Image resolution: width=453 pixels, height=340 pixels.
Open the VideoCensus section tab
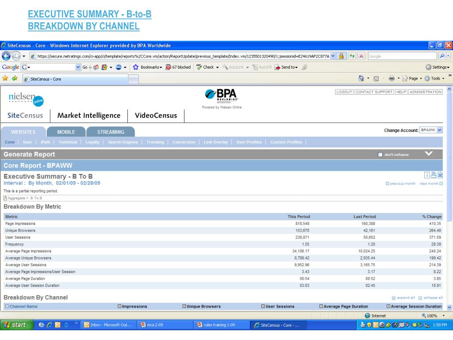156,116
